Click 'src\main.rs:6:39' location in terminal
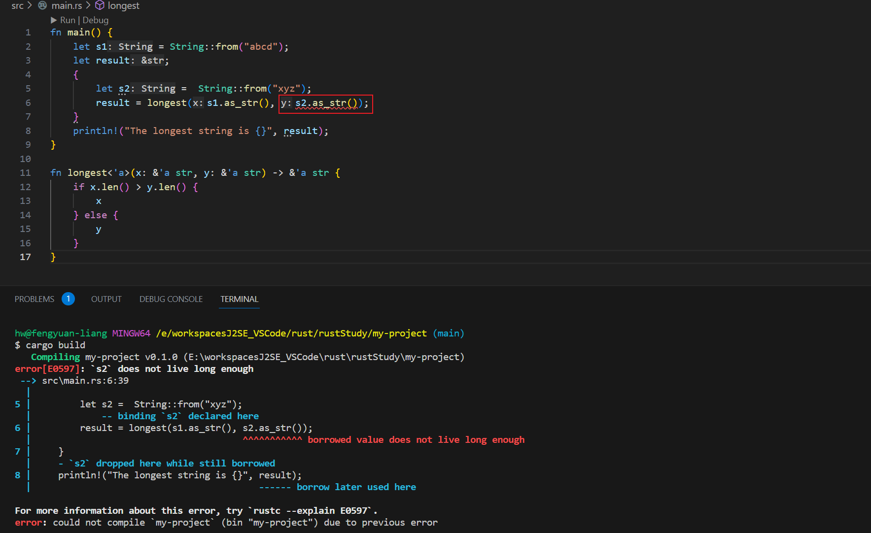Viewport: 871px width, 533px height. [85, 381]
